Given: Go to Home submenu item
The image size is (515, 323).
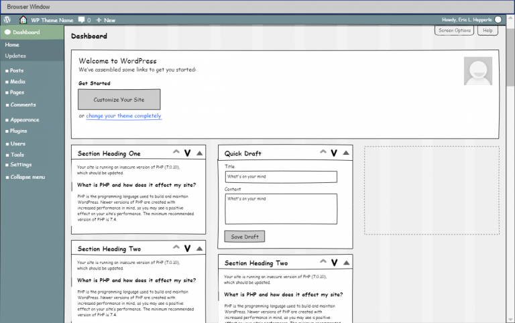Looking at the screenshot, I should [12, 45].
